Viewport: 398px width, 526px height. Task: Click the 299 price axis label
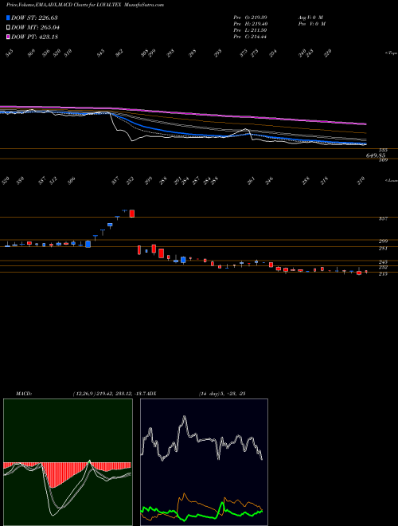pyautogui.click(x=383, y=241)
